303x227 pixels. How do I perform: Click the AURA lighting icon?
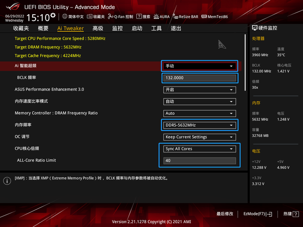click(x=156, y=17)
